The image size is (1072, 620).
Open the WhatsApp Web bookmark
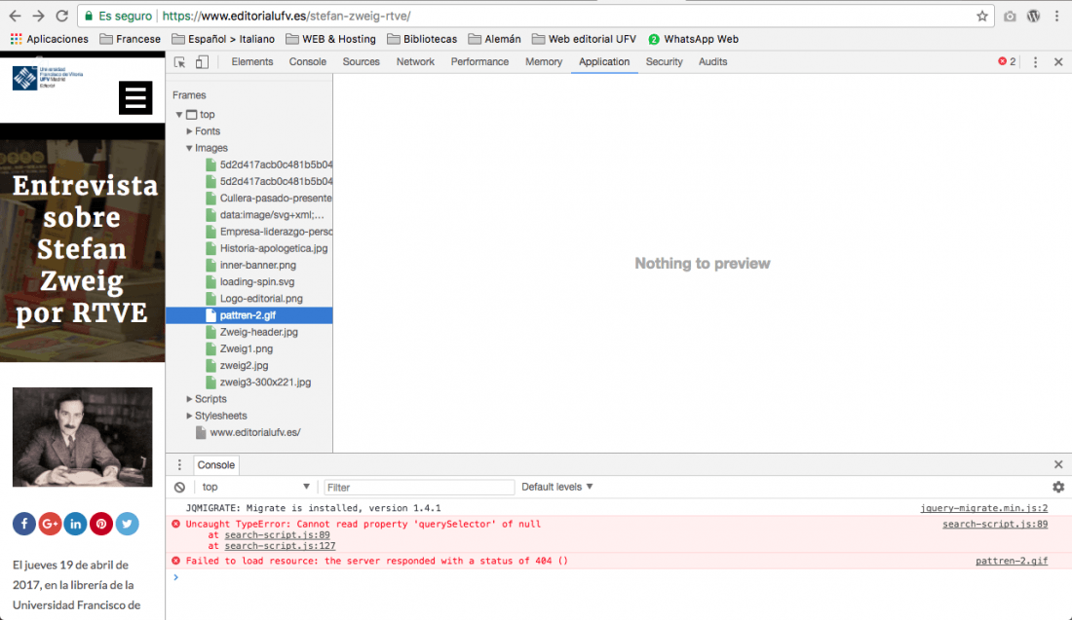point(693,39)
